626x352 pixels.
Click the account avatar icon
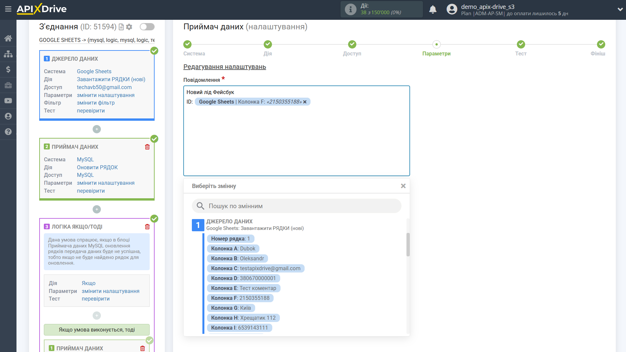pos(452,9)
